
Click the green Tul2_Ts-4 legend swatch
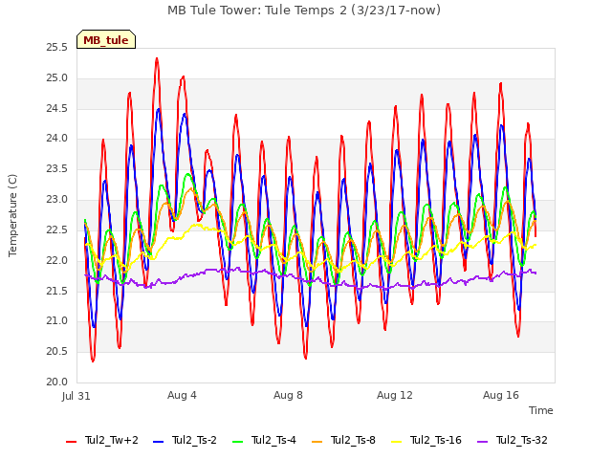tap(238, 442)
